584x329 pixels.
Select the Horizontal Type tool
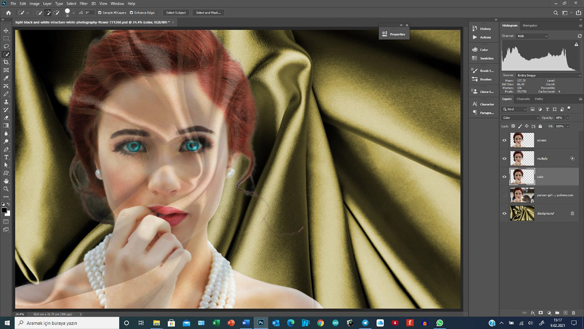(x=6, y=157)
